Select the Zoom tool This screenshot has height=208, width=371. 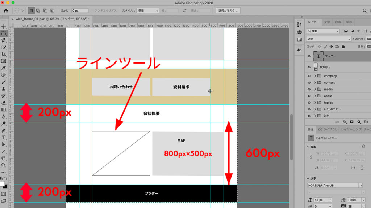click(x=4, y=165)
